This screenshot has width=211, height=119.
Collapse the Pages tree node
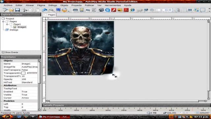3,21
